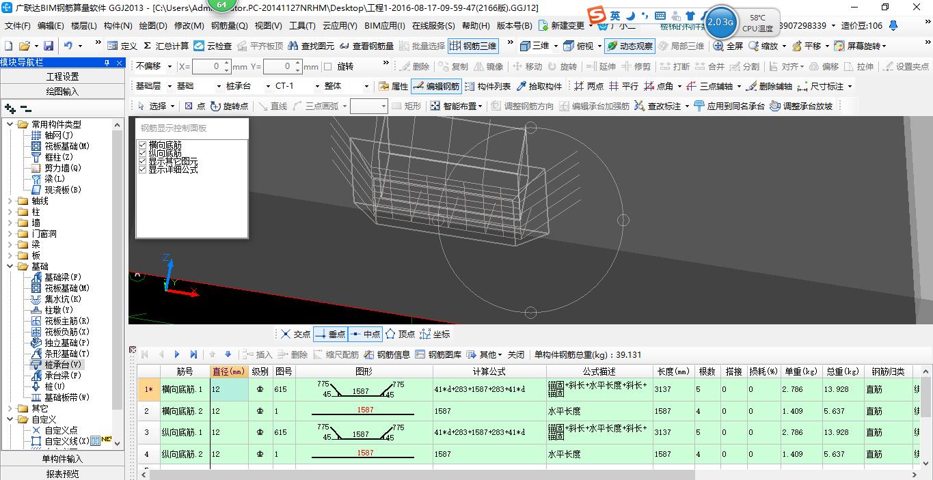Image resolution: width=933 pixels, height=480 pixels.
Task: Run 汇总计算 summary calculation
Action: pos(165,46)
